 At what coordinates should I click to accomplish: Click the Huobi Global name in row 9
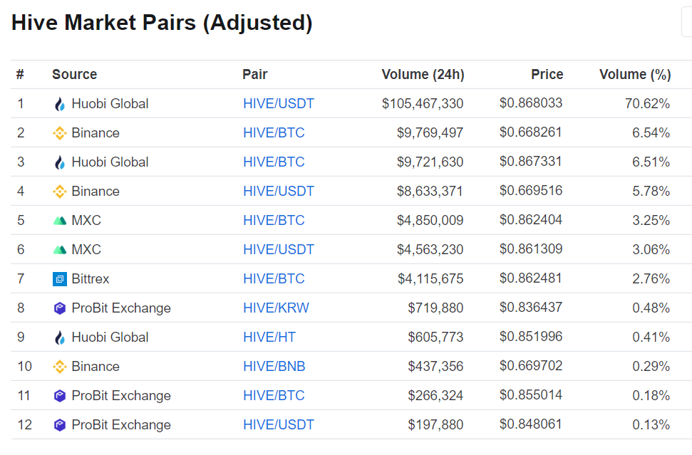coord(110,337)
